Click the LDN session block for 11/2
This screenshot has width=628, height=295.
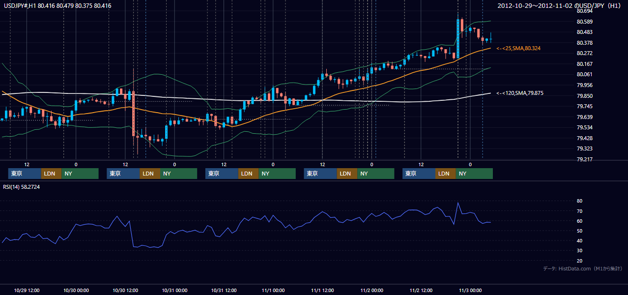pos(445,174)
